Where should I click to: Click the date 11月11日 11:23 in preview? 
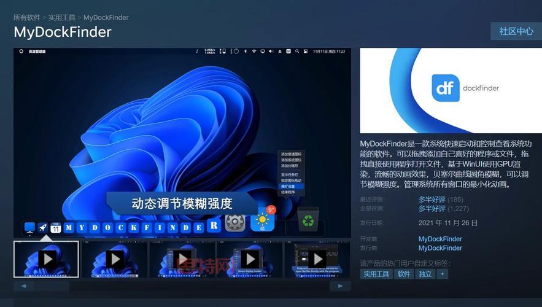point(329,51)
